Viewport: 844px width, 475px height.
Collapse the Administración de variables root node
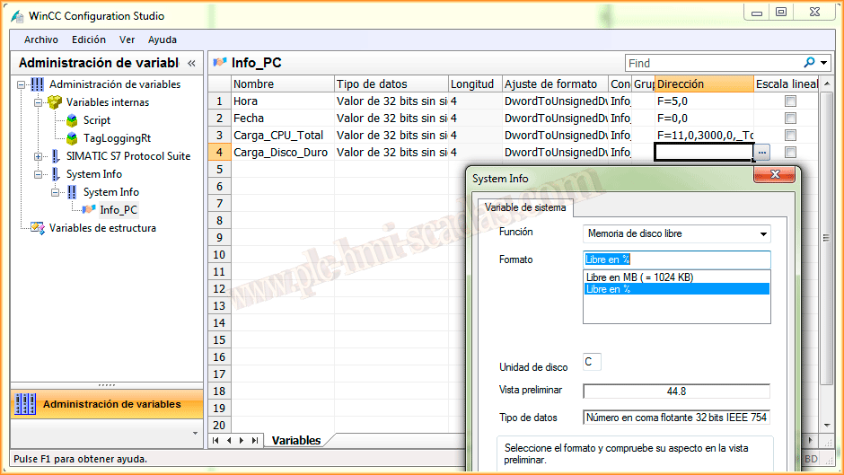point(22,84)
